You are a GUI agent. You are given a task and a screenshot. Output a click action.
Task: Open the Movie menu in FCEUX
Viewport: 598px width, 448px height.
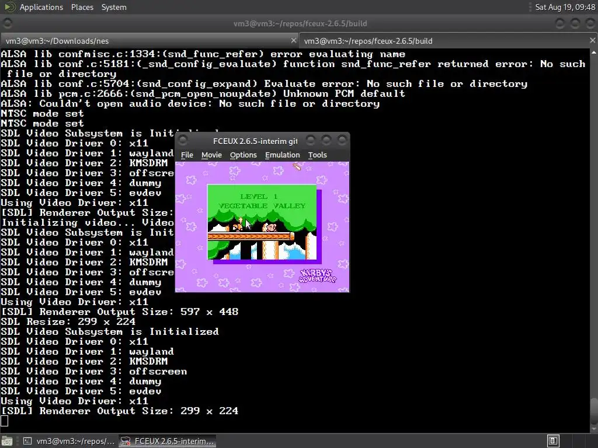pyautogui.click(x=211, y=155)
